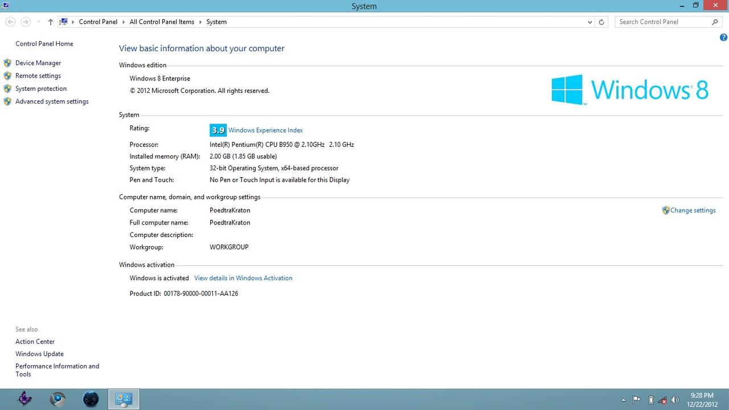Click the network tray icon

pyautogui.click(x=663, y=400)
